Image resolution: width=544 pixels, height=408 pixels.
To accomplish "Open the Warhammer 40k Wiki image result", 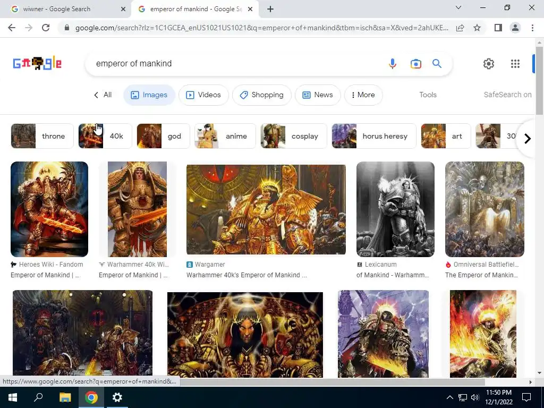I will point(137,209).
